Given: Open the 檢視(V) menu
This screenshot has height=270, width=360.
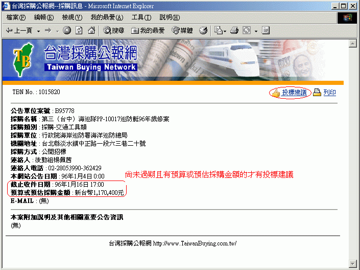Looking at the screenshot, I should click(72, 17).
